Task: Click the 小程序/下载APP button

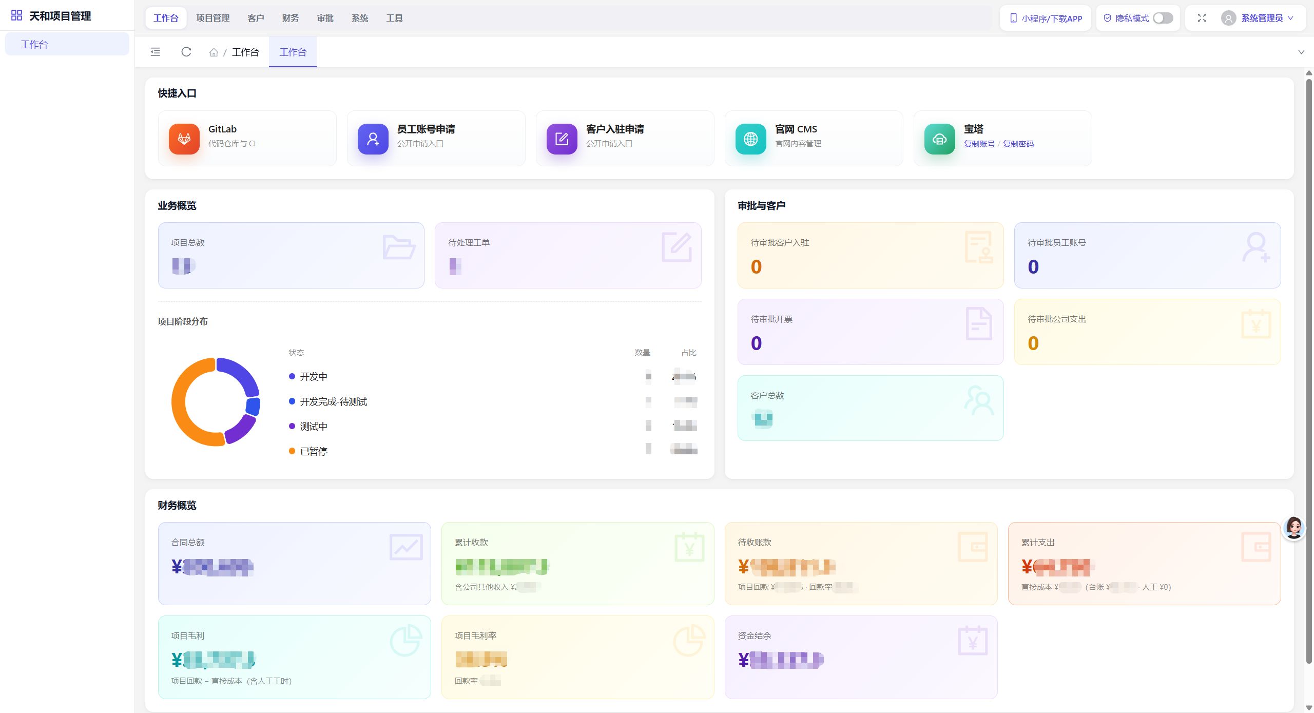Action: (1046, 18)
